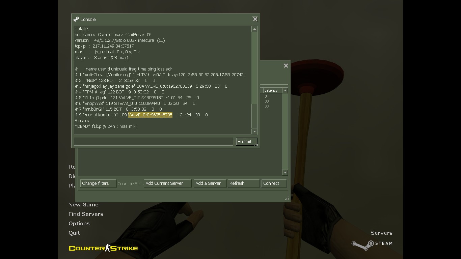This screenshot has width=461, height=259.
Task: Open Change filters in server browser
Action: click(x=98, y=183)
